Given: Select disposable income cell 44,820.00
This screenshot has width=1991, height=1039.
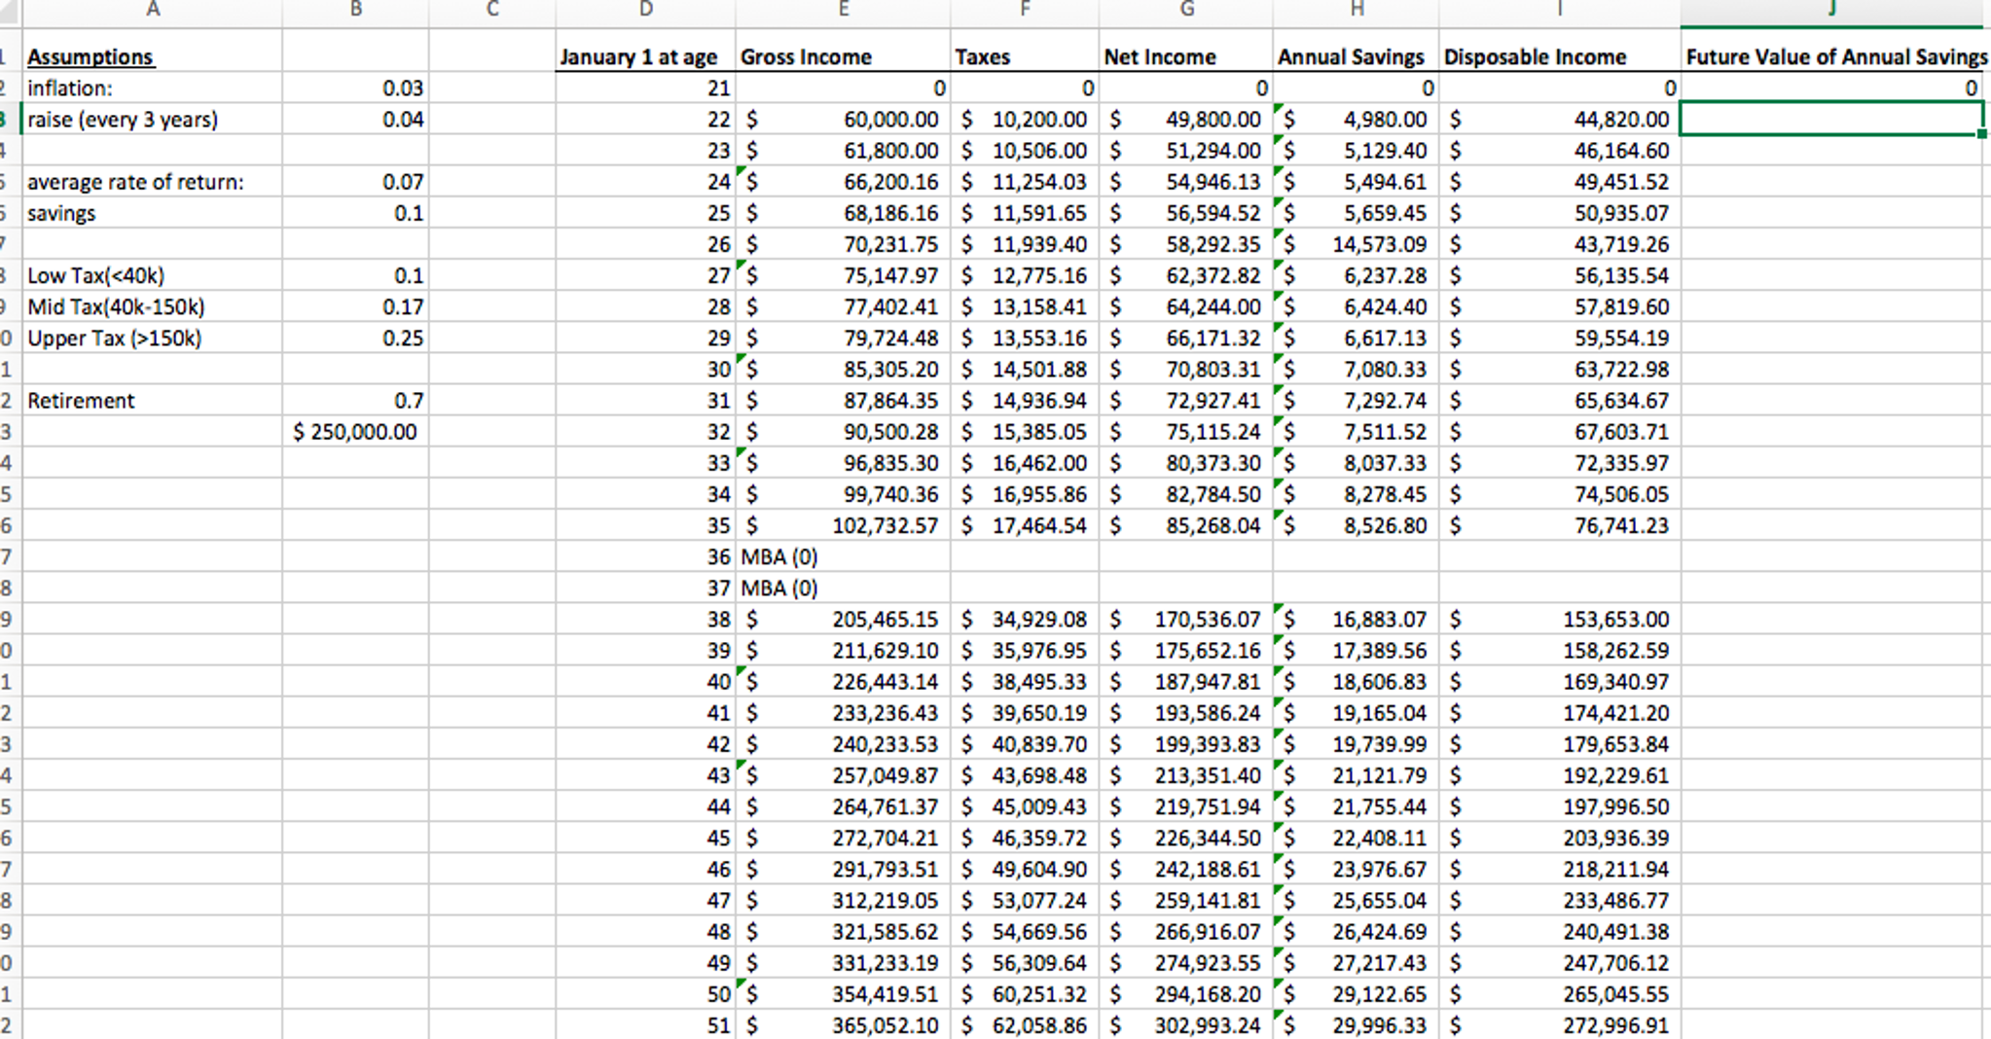Looking at the screenshot, I should coord(1559,119).
